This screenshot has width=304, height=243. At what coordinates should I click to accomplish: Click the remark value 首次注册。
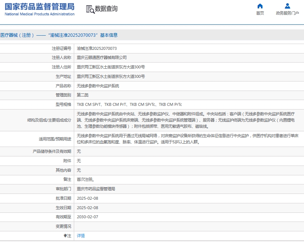click(85, 179)
